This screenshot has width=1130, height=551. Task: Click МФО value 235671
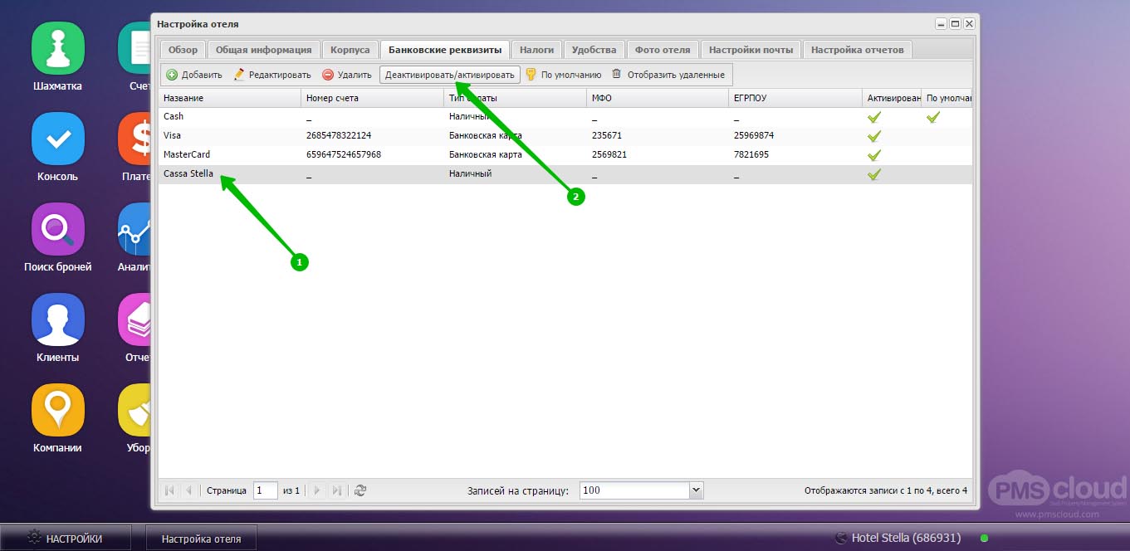click(x=607, y=136)
